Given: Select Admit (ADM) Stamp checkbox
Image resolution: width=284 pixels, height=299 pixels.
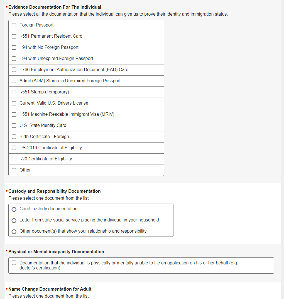Looking at the screenshot, I should coord(14,81).
